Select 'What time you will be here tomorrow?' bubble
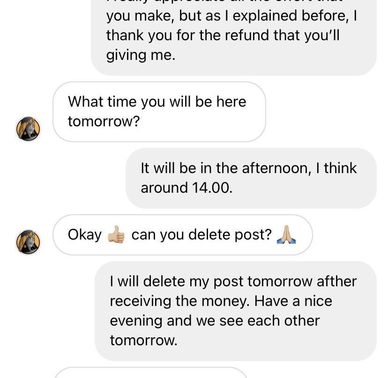388x378 pixels. (159, 112)
